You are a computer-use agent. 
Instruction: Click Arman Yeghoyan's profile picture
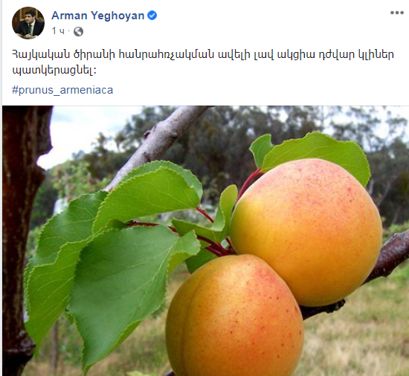click(x=28, y=23)
